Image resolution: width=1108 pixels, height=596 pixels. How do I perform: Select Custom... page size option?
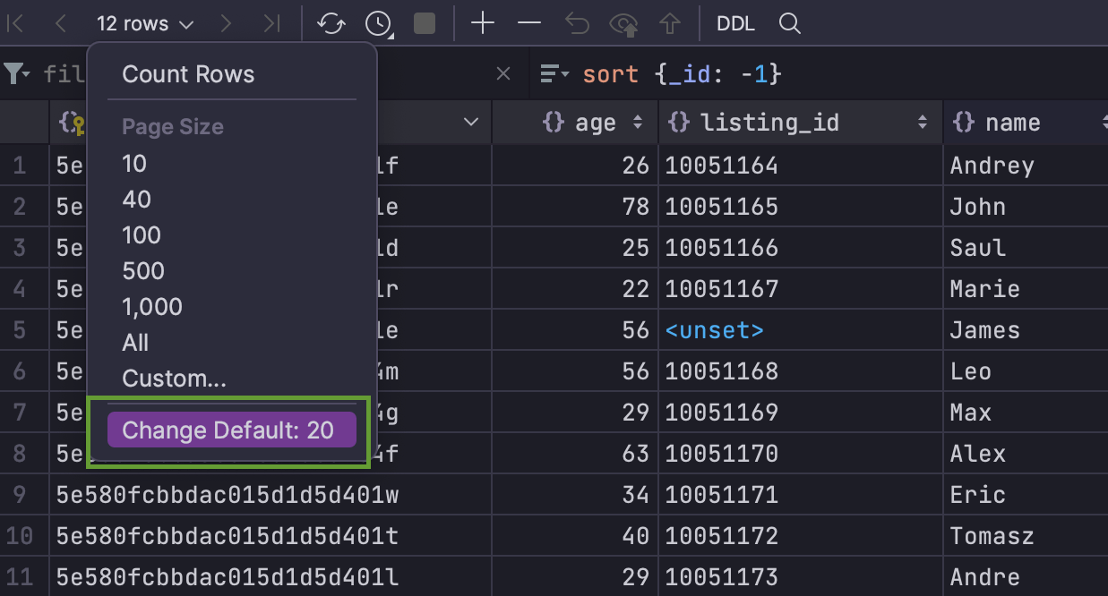pyautogui.click(x=174, y=379)
